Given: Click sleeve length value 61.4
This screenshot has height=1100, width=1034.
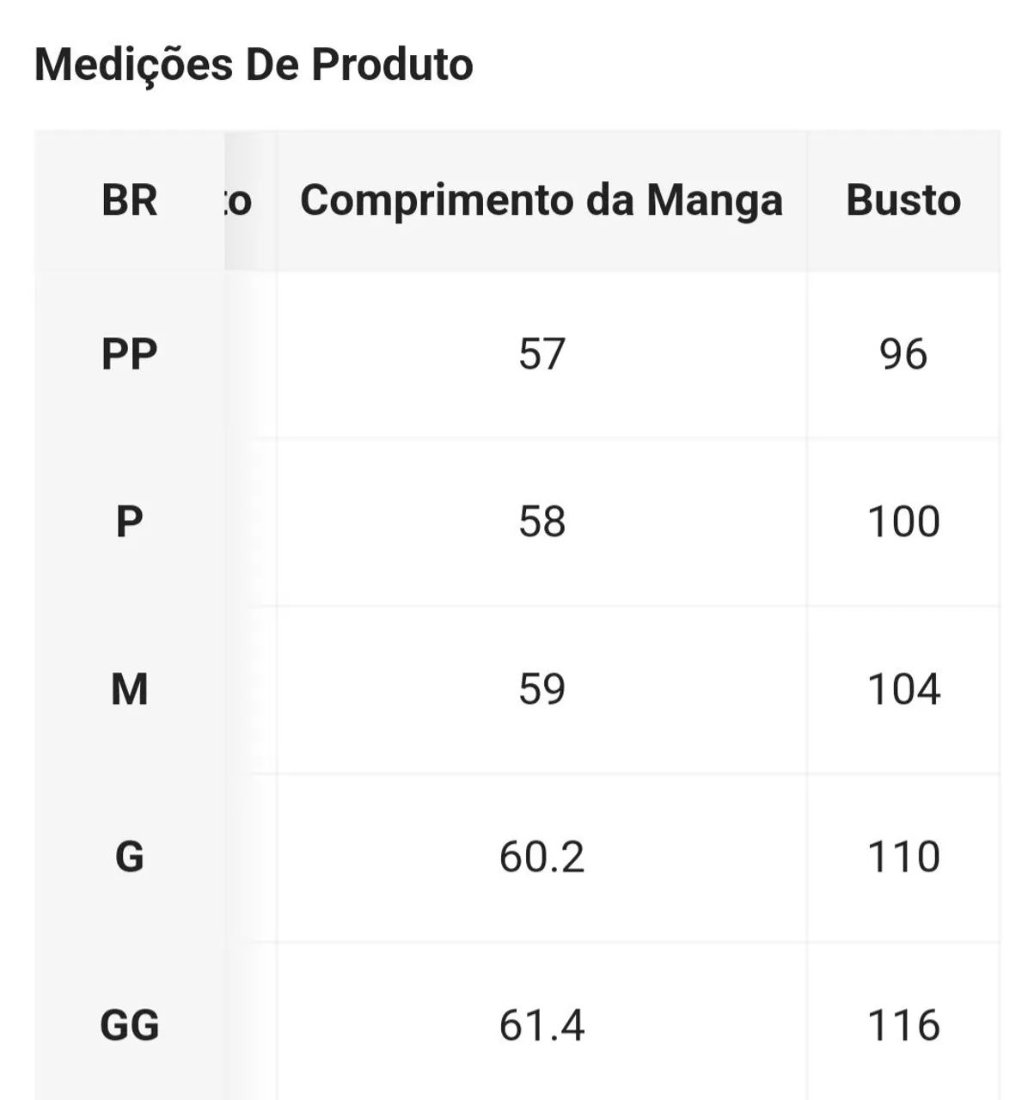Looking at the screenshot, I should click(x=541, y=1025).
